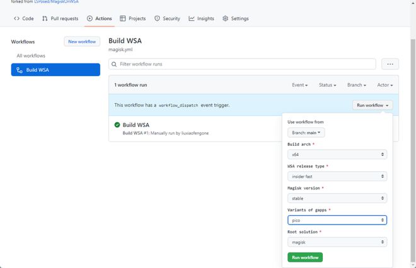The height and width of the screenshot is (268, 416).
Task: Click the workflow icon beside Build WSA sidebar
Action: [20, 70]
